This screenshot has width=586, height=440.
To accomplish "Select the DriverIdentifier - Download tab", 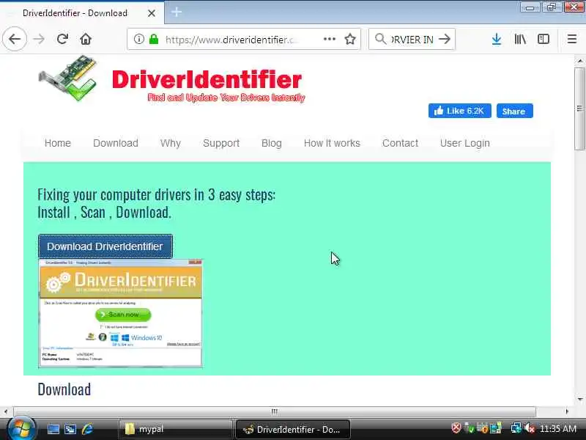I will tap(82, 13).
